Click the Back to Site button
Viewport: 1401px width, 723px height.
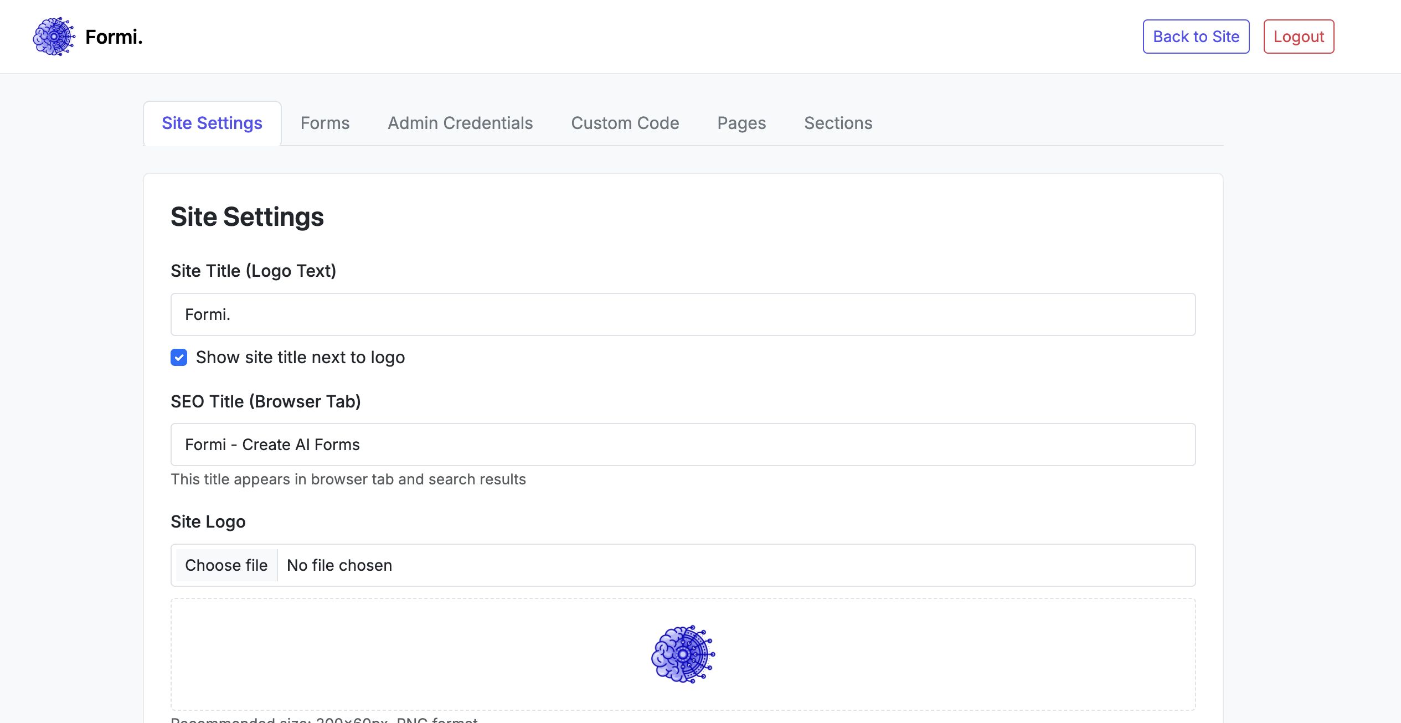coord(1196,37)
